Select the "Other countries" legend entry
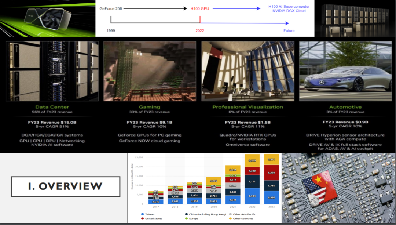 pos(241,219)
